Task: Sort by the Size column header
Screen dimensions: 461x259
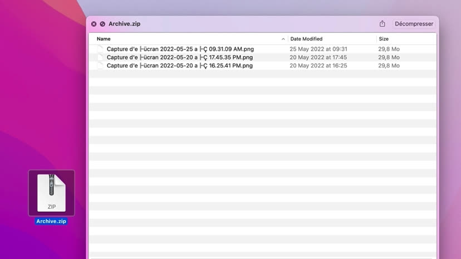Action: coord(384,39)
